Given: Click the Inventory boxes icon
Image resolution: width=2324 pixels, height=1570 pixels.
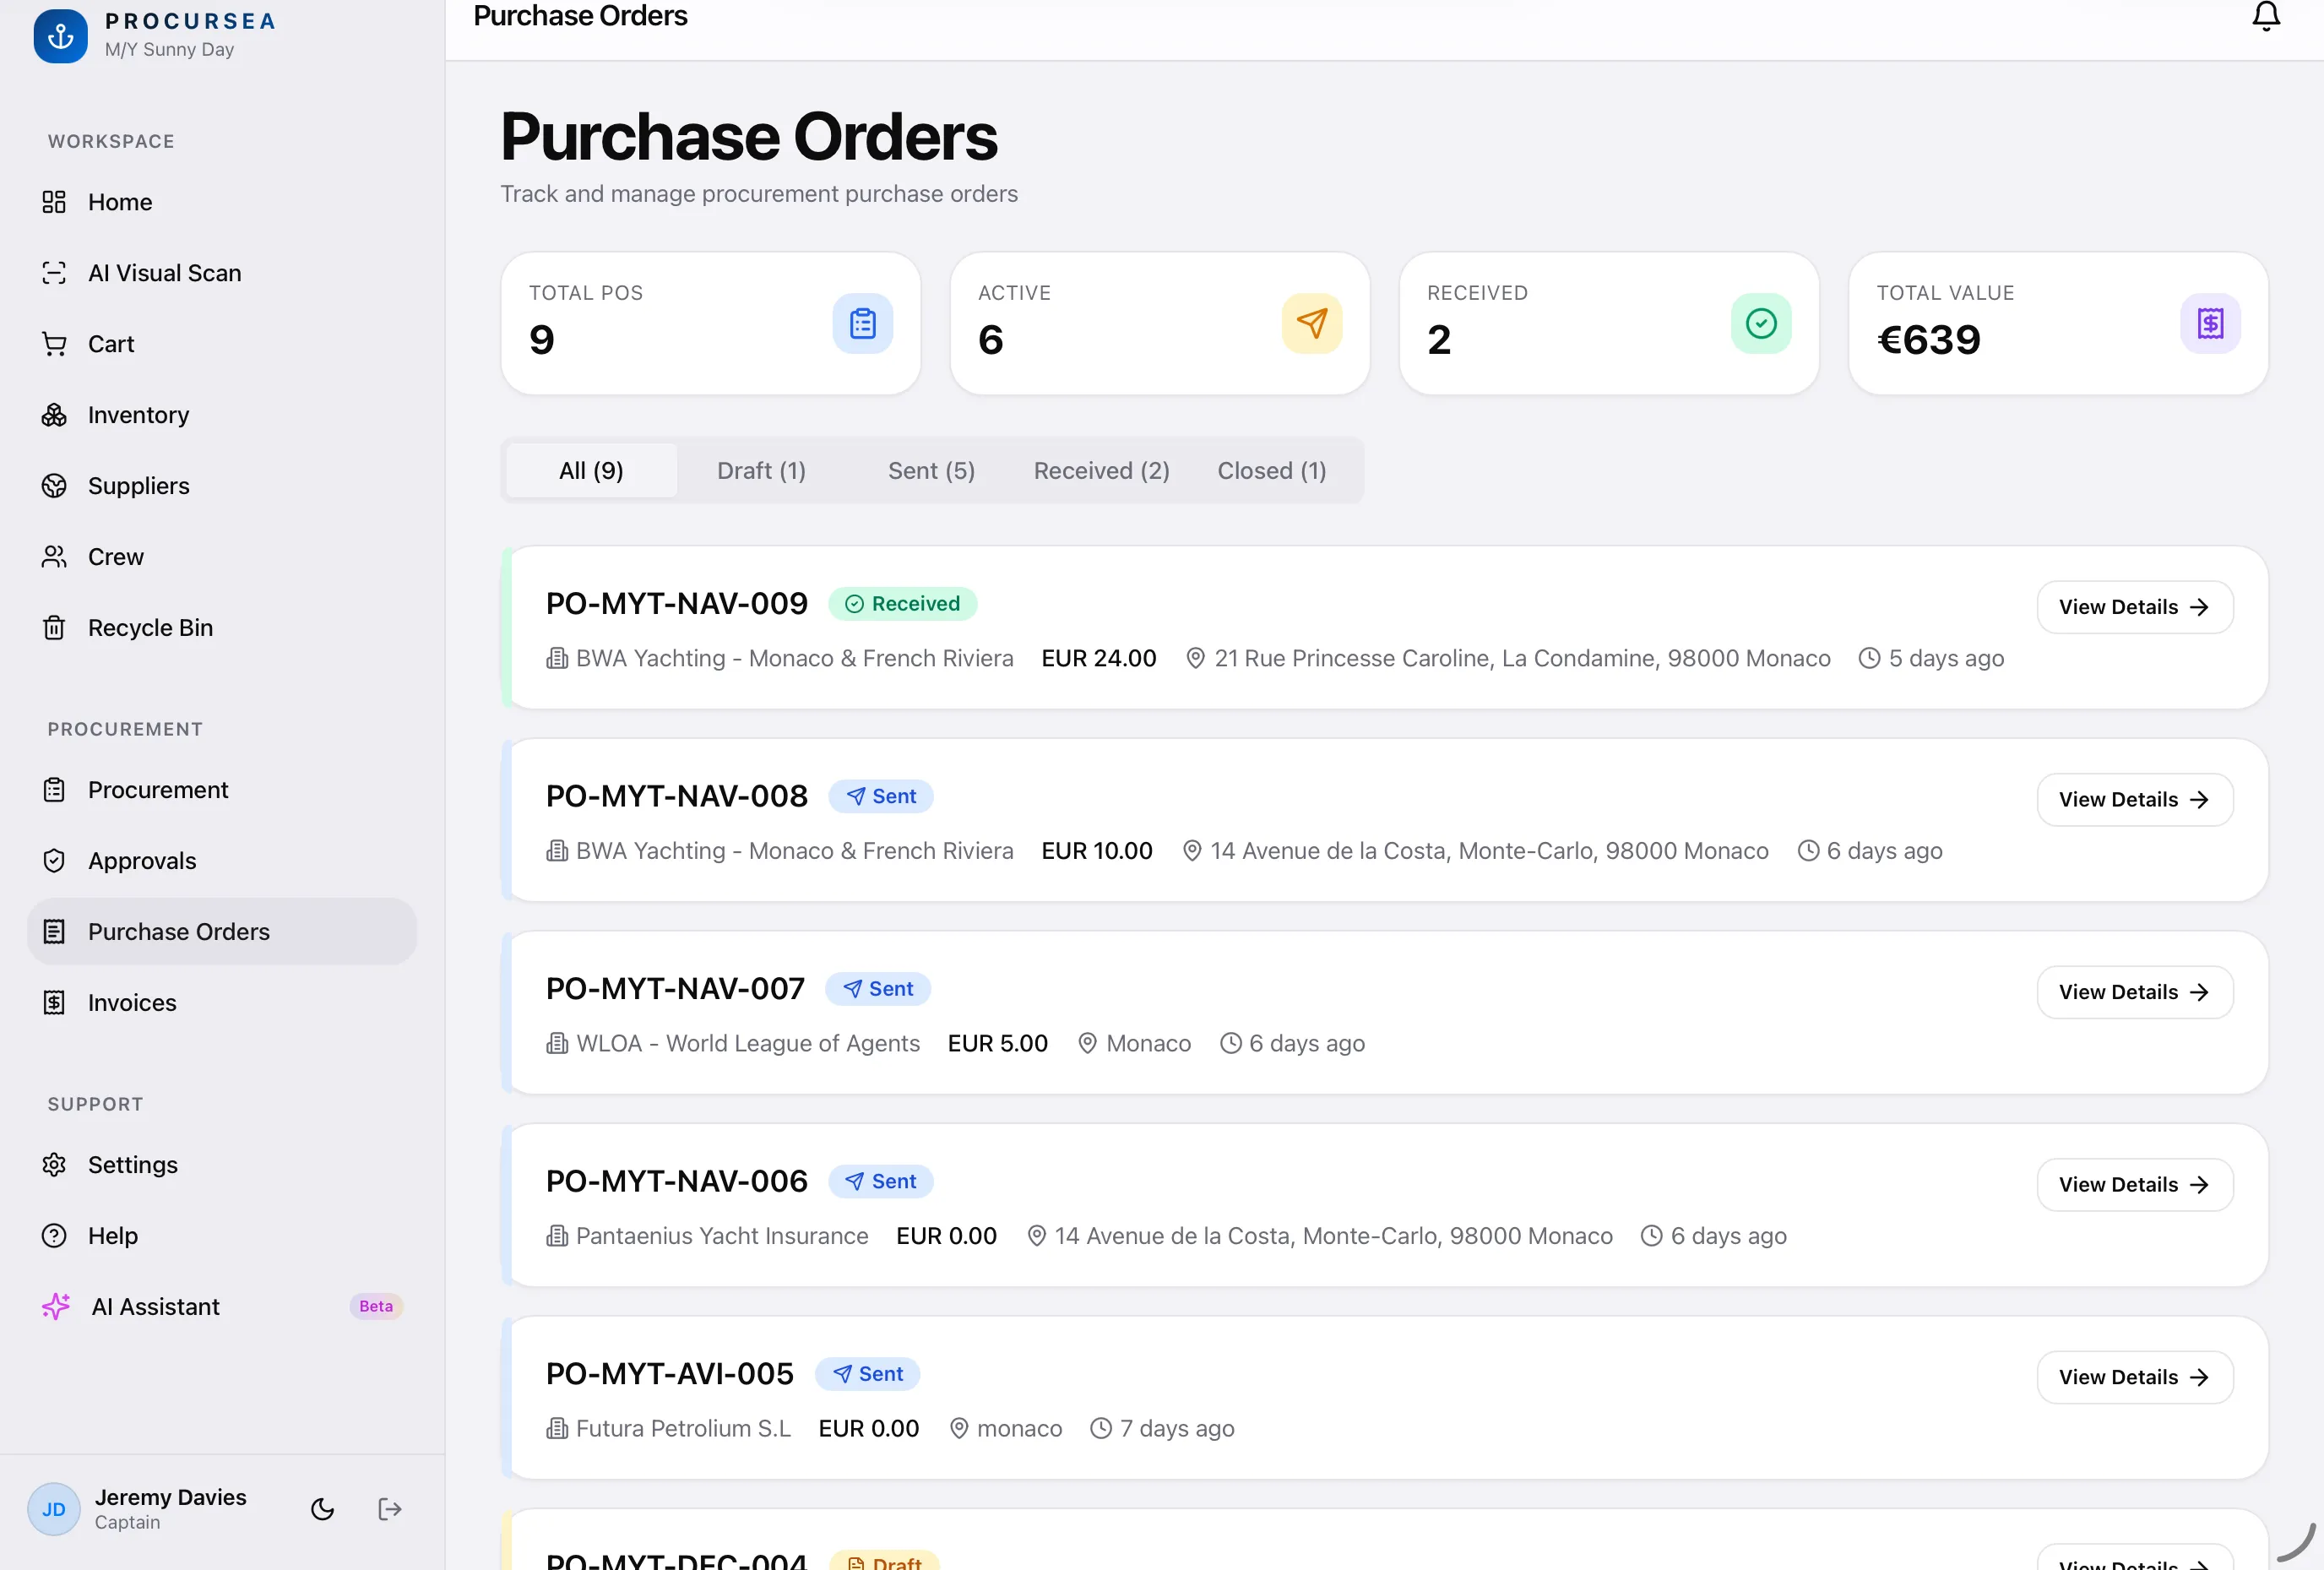Looking at the screenshot, I should [54, 415].
